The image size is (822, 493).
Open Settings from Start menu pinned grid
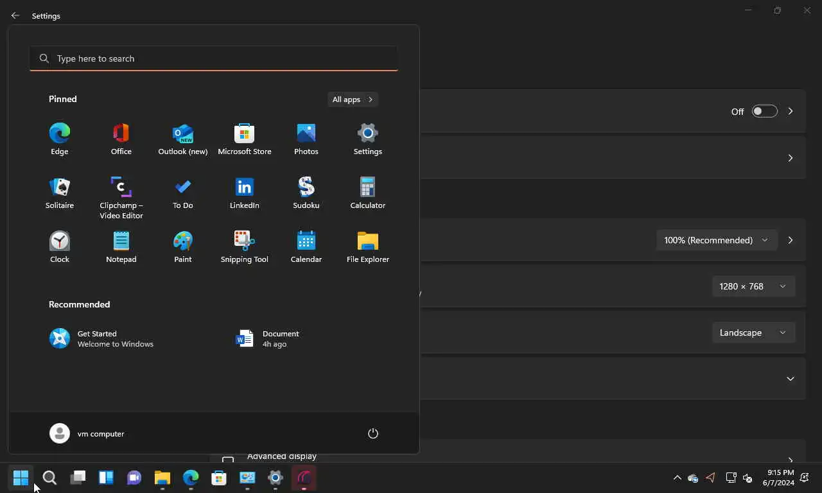pos(368,139)
